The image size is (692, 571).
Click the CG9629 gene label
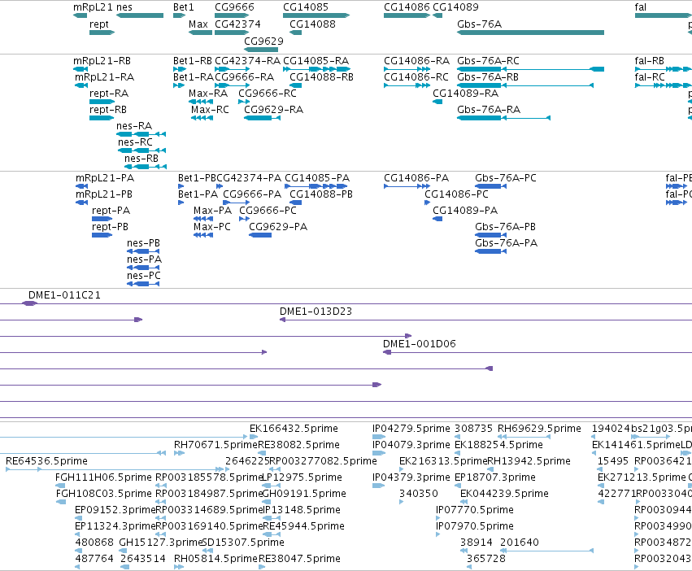(x=263, y=41)
